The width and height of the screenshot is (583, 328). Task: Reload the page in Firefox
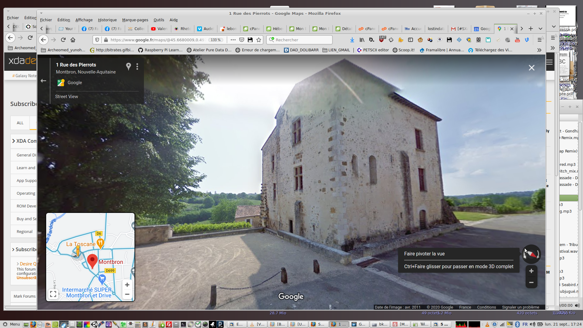pos(63,40)
